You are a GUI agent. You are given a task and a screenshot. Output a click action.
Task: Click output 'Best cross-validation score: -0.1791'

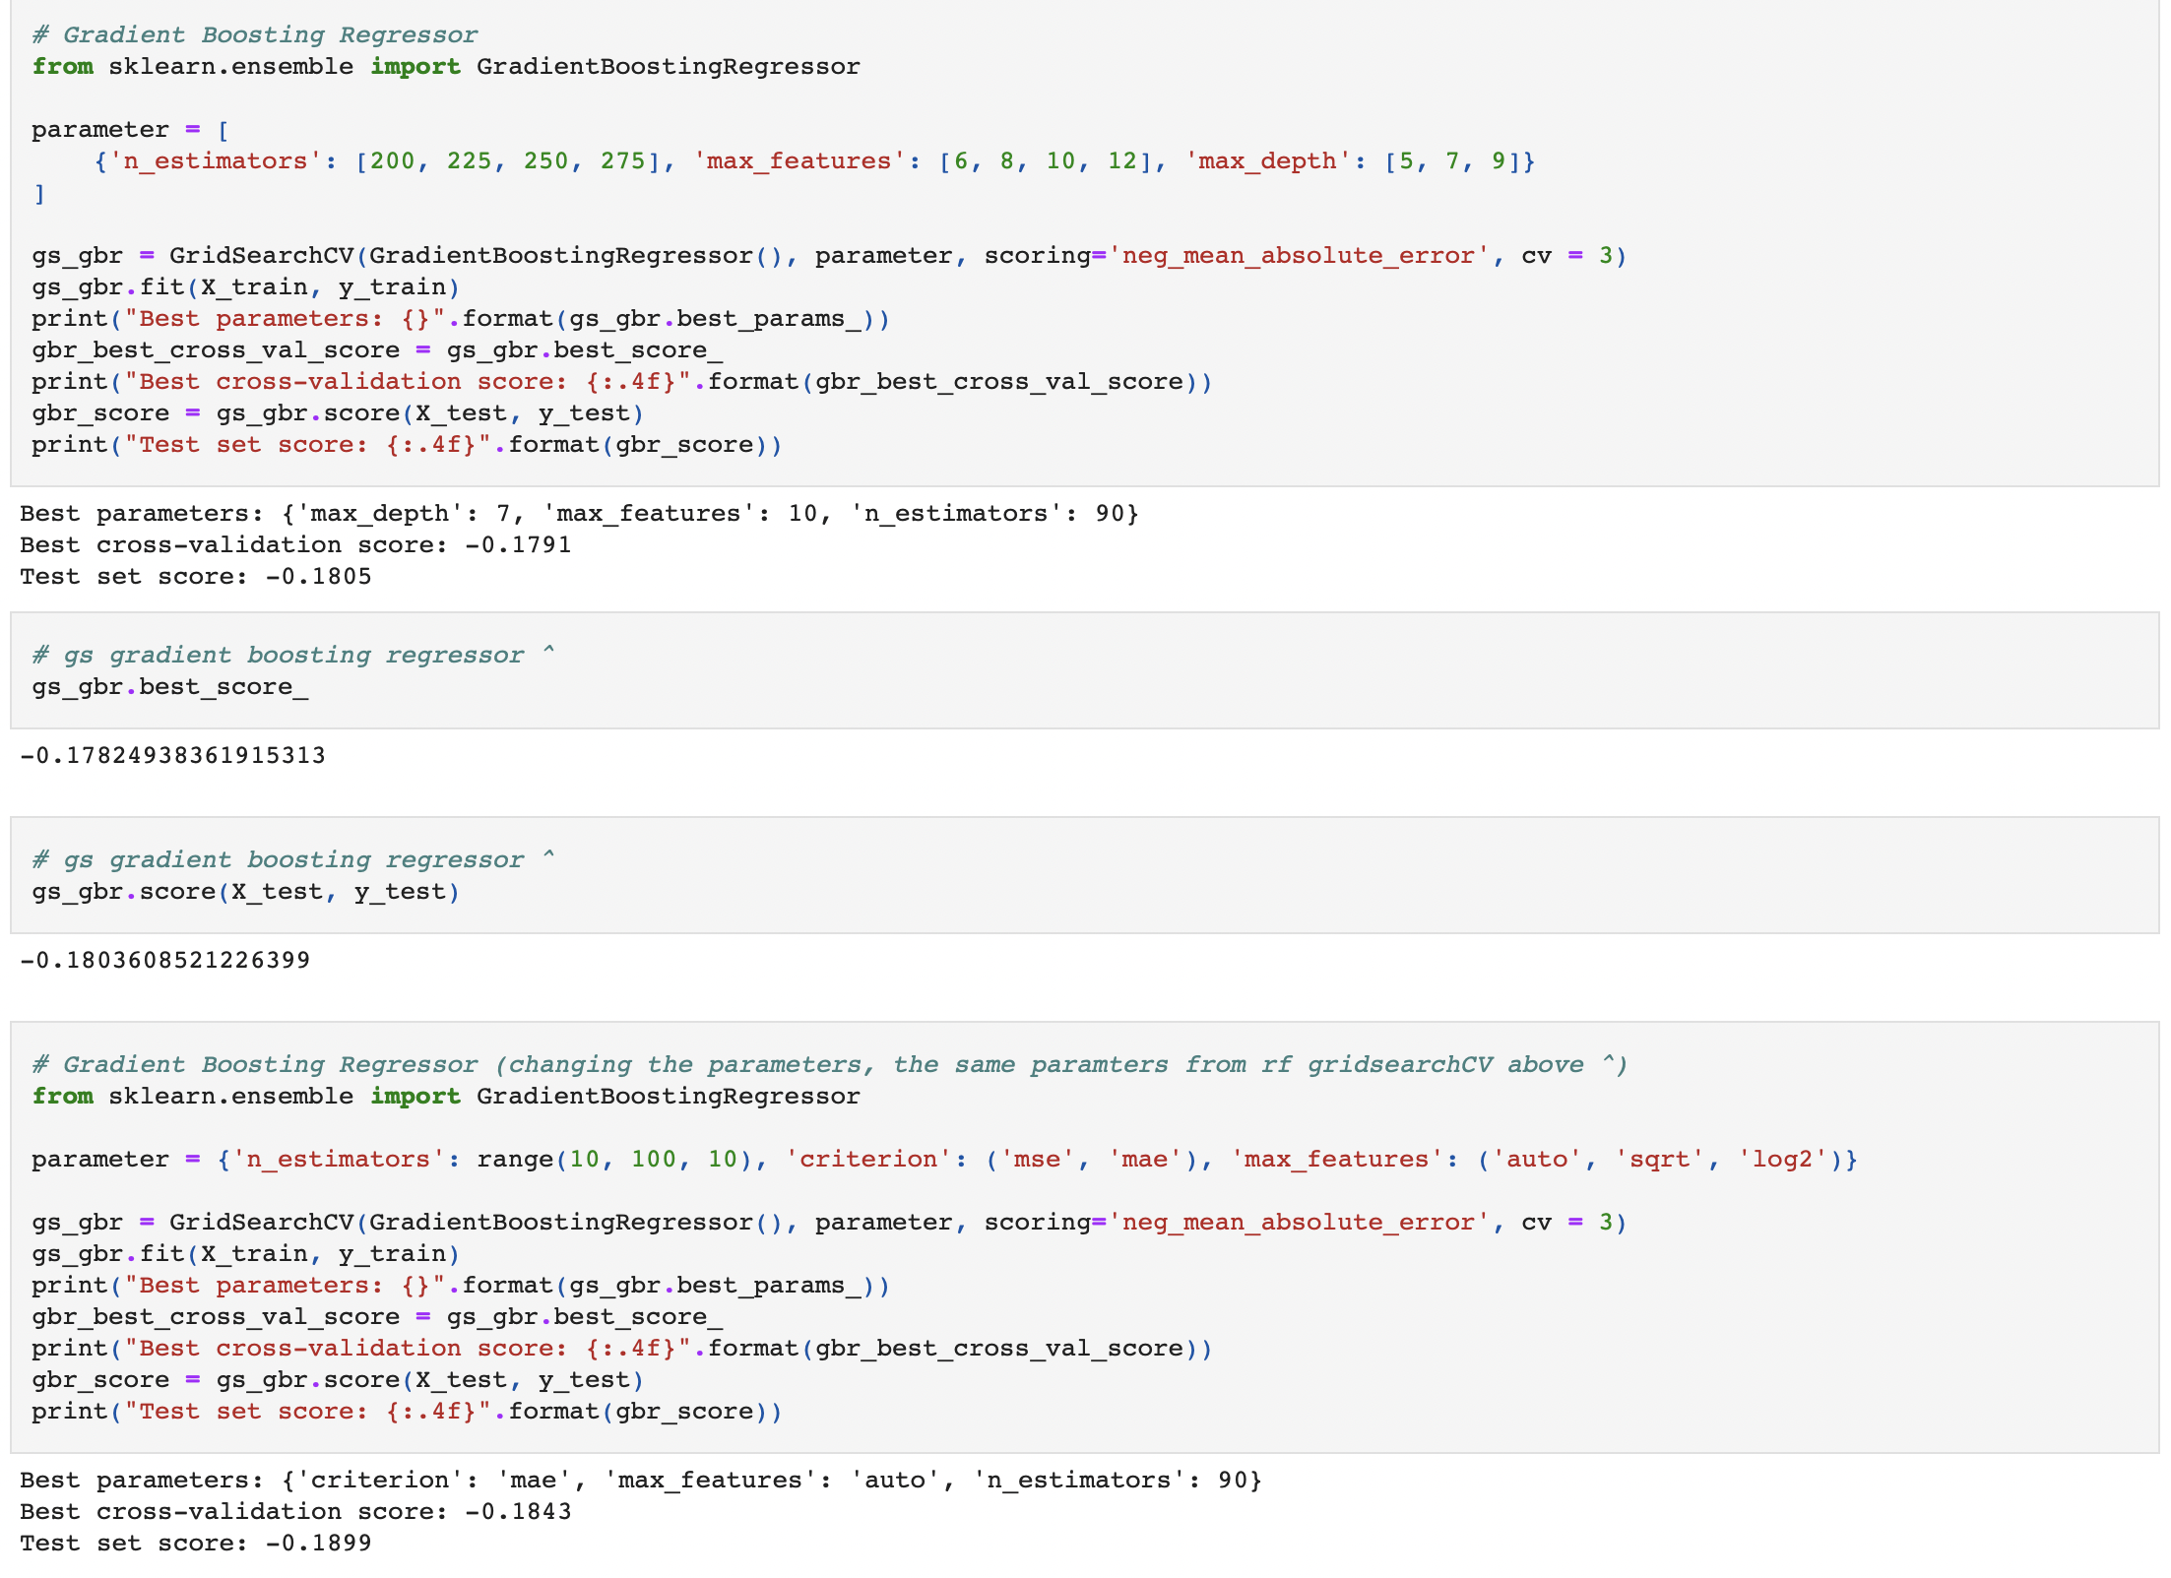tap(295, 544)
